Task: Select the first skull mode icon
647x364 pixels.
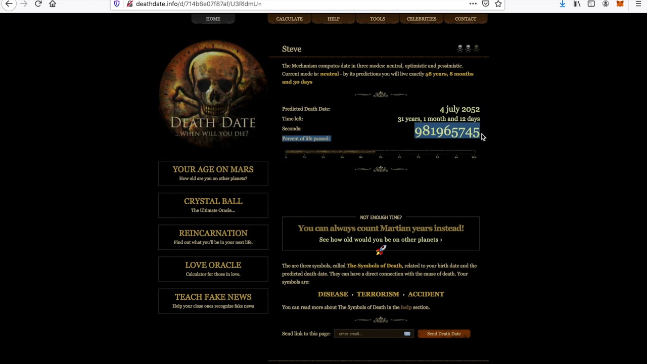Action: click(x=460, y=49)
